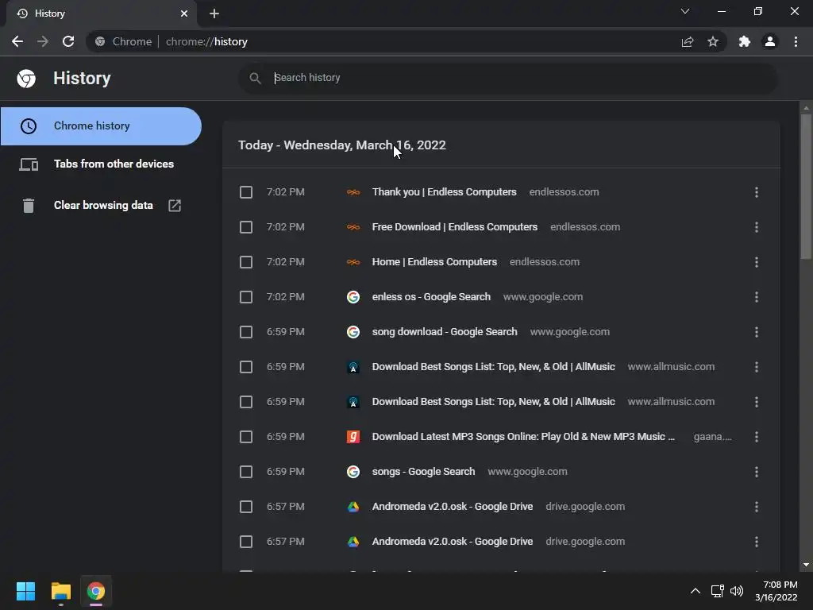
Task: Click the gaana favicon beside MP3 Songs entry
Action: [353, 437]
